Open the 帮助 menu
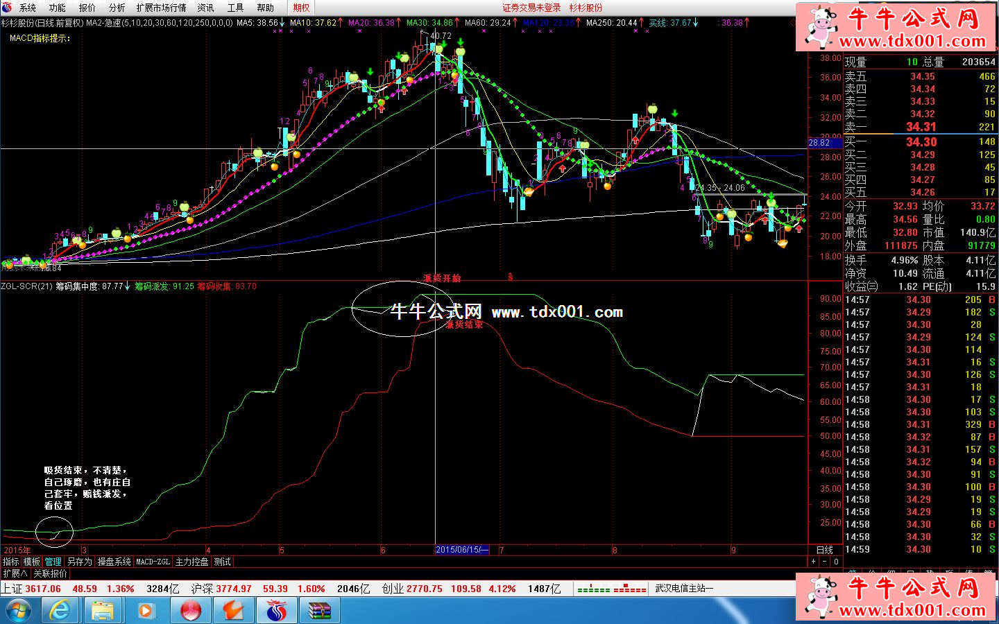The height and width of the screenshot is (624, 999). pyautogui.click(x=265, y=8)
